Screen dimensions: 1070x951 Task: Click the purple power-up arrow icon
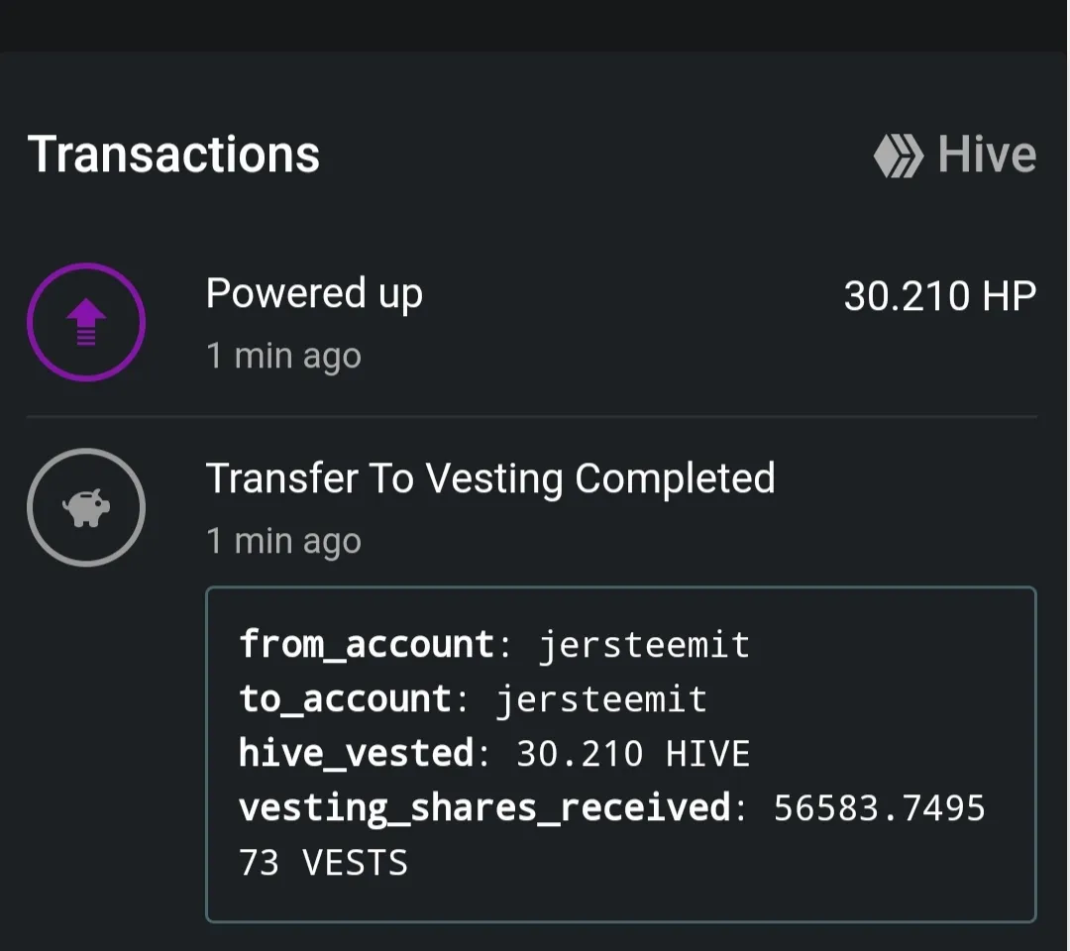pyautogui.click(x=86, y=321)
